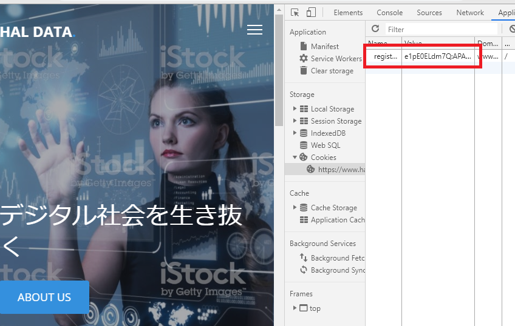Expand the Session Storage tree node
The width and height of the screenshot is (515, 326).
click(295, 121)
